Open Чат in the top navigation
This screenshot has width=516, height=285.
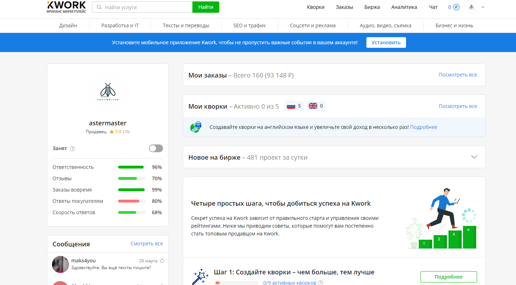coord(433,7)
